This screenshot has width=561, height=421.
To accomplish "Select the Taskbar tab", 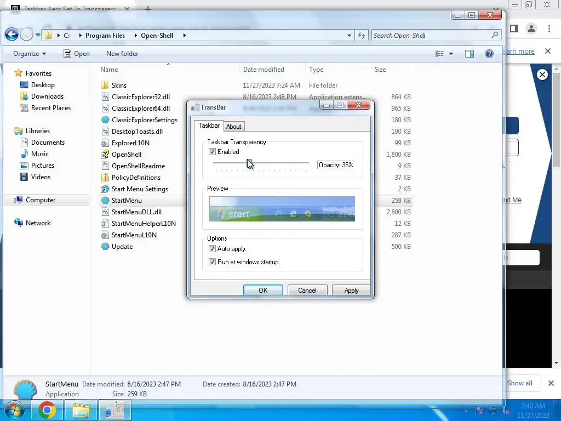I will click(209, 126).
